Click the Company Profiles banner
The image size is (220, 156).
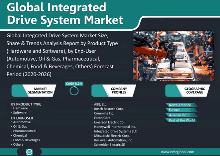point(114,90)
